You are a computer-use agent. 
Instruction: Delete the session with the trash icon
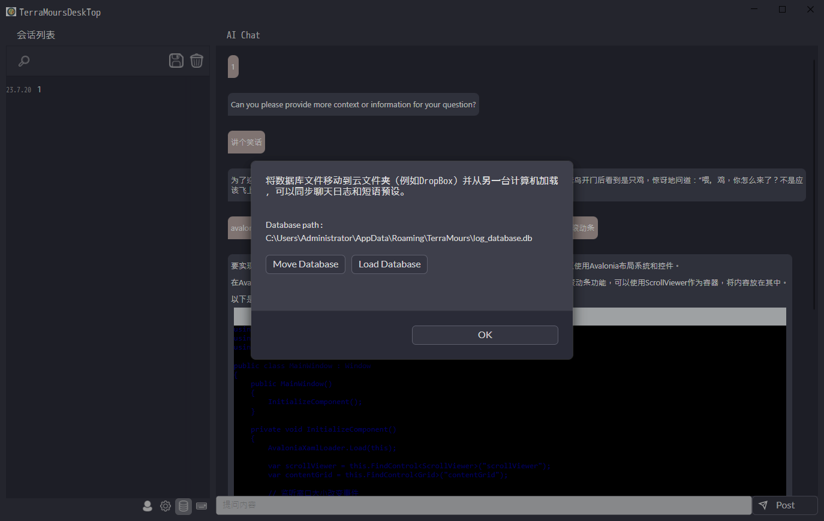(196, 60)
